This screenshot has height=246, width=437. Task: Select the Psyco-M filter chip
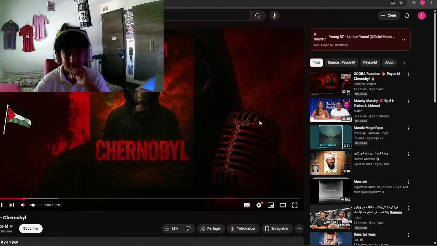(x=370, y=63)
